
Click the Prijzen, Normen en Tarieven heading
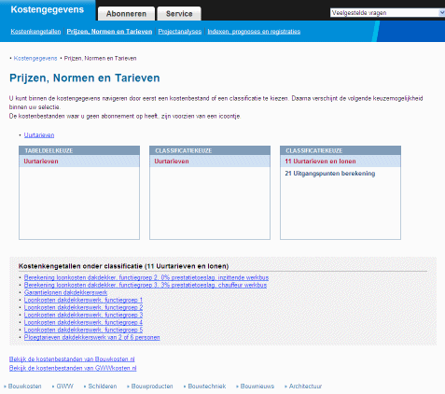coord(85,77)
